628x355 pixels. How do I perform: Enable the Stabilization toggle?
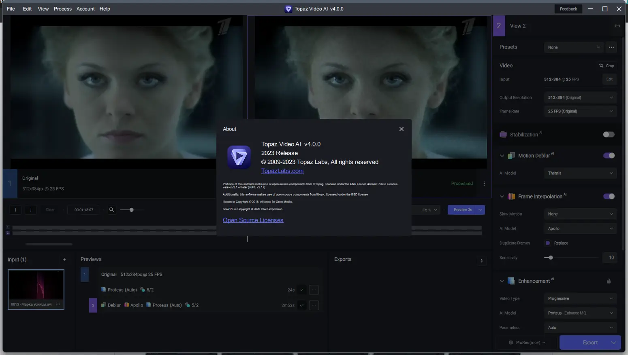click(609, 135)
